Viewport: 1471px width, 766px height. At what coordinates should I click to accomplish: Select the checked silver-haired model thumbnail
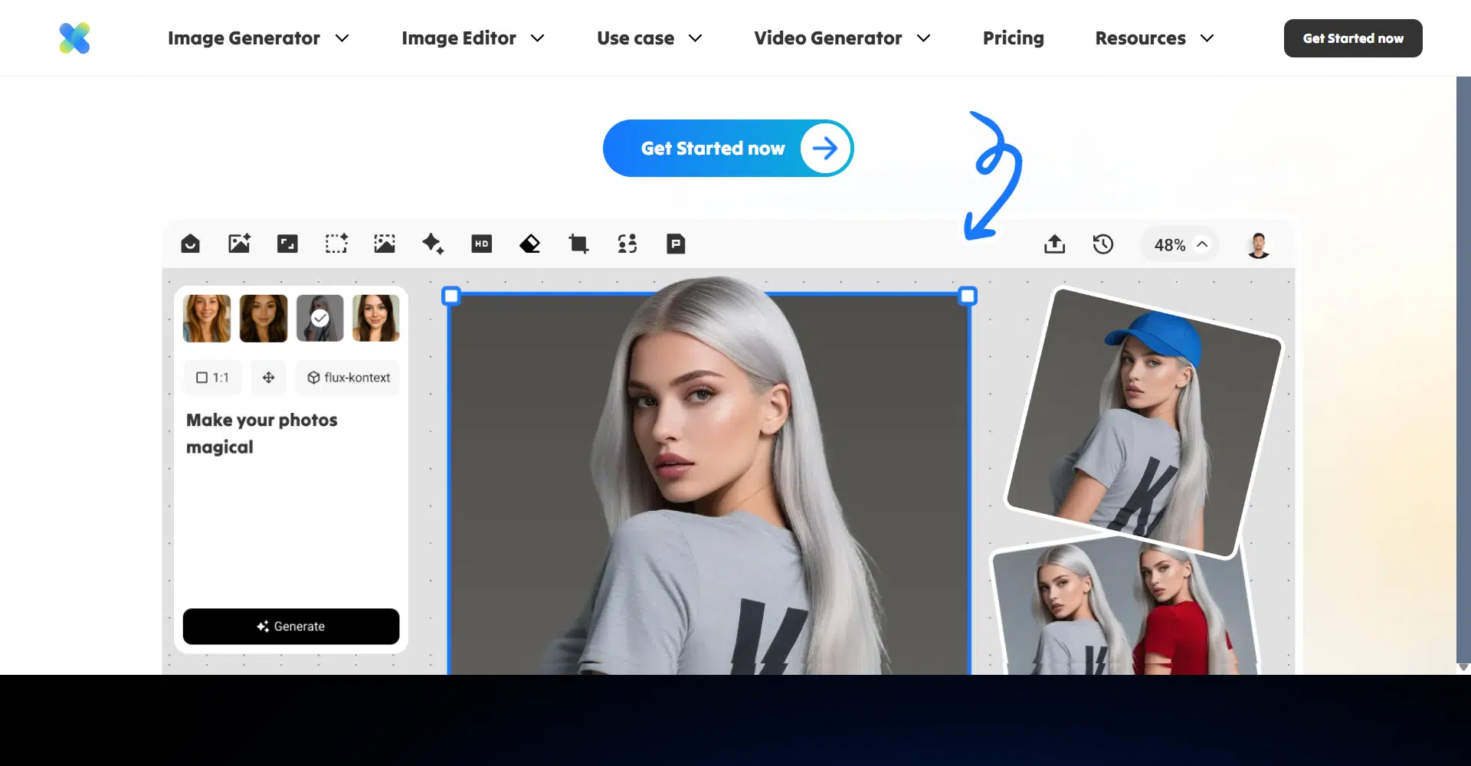[319, 318]
